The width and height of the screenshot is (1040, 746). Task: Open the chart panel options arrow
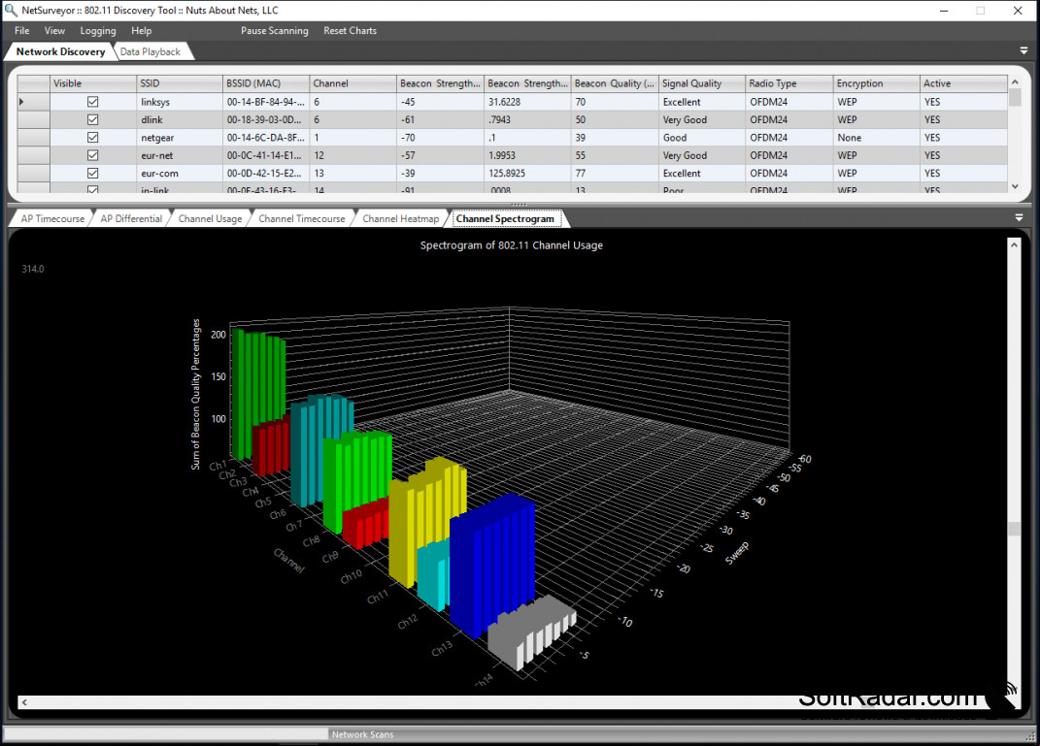[1019, 217]
